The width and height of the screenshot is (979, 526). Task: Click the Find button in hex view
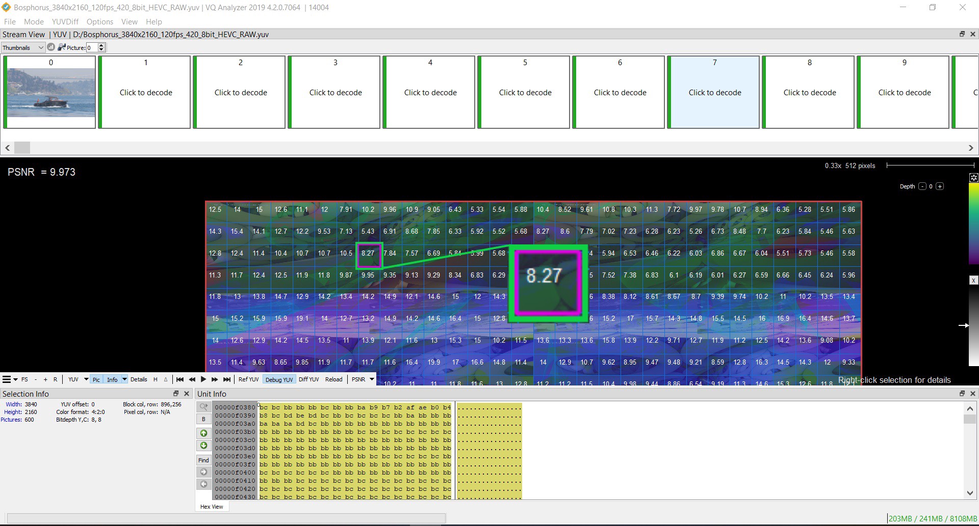(203, 460)
